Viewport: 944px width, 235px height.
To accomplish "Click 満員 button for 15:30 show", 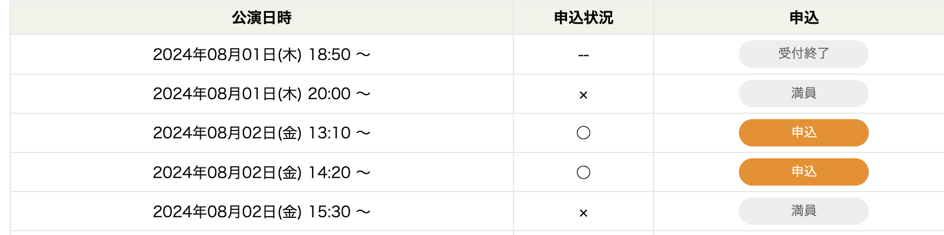I will 803,211.
